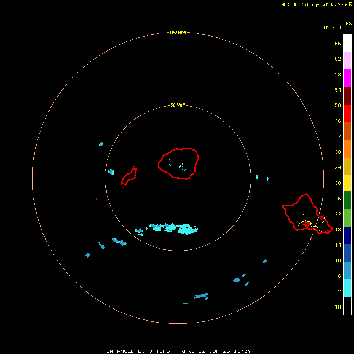The width and height of the screenshot is (354, 354).
Task: Pick the magenta 58 legend swatch
Action: click(347, 78)
